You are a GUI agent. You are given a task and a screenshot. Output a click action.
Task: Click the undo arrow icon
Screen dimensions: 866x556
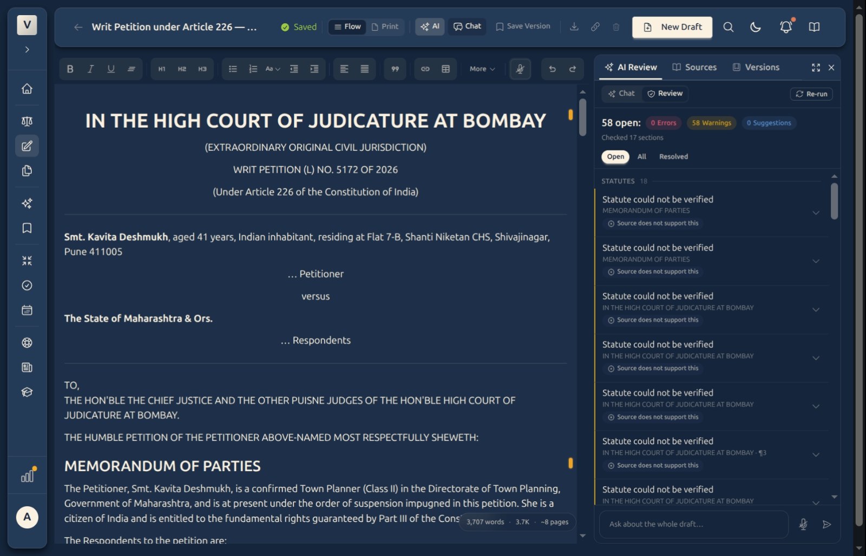(x=552, y=69)
